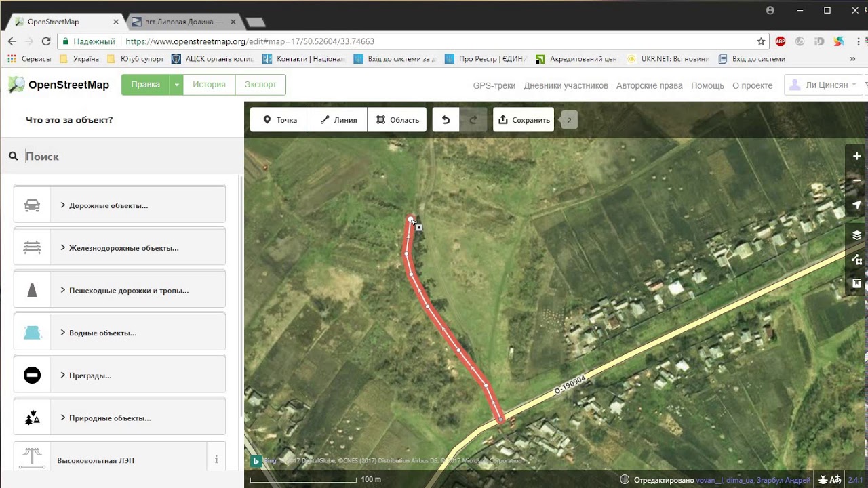Expand Пешеходные дорожки и тропы category
868x488 pixels.
[138, 290]
